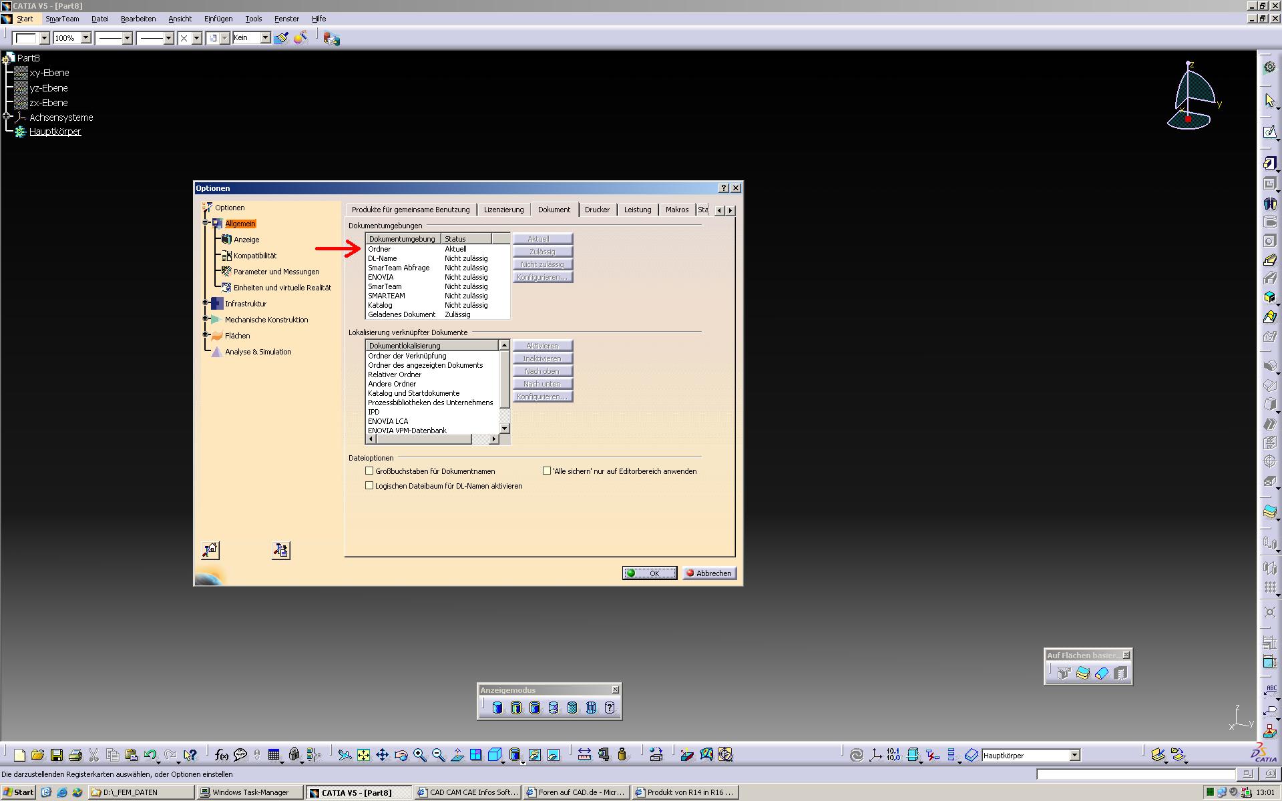Click the tab scroll right arrow

tap(730, 210)
